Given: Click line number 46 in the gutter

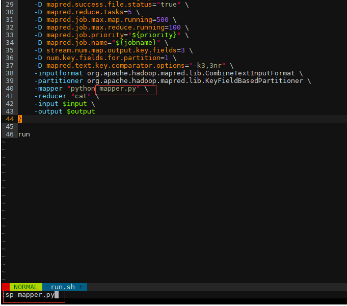Looking at the screenshot, I should 10,134.
